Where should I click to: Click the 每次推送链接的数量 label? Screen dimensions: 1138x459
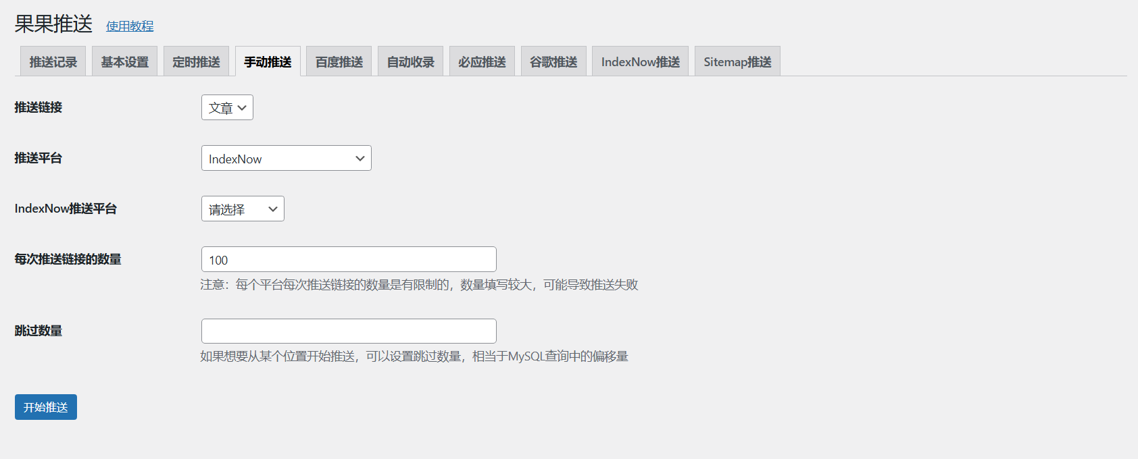coord(68,259)
